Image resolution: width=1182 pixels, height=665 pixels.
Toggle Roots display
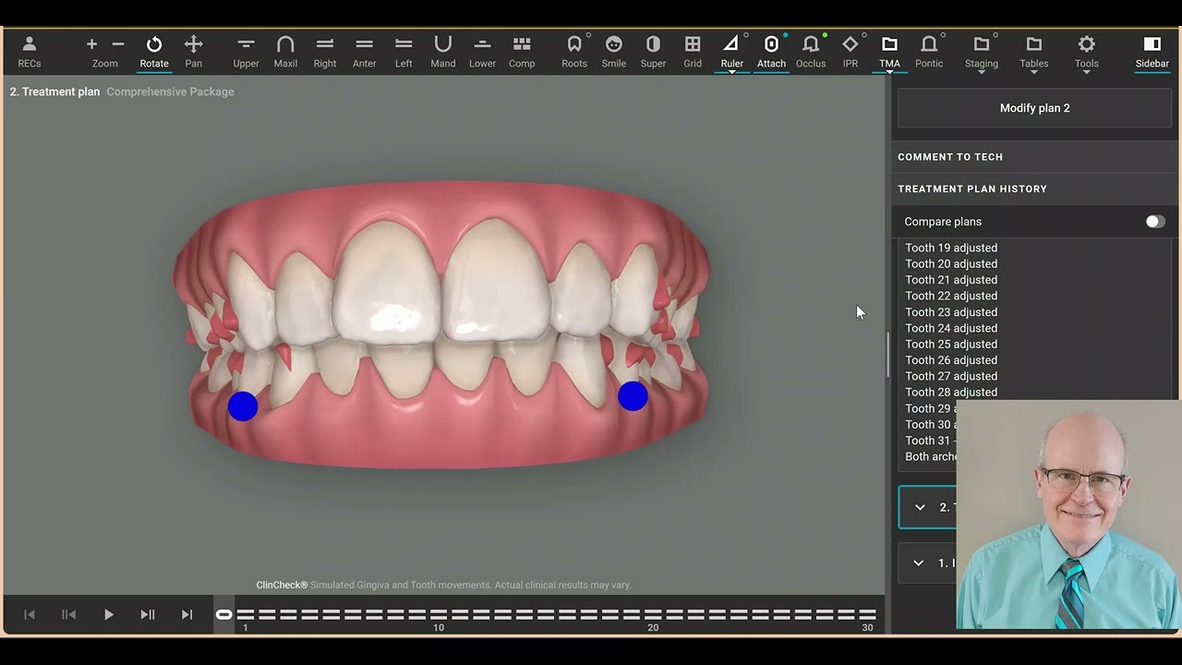click(x=574, y=52)
